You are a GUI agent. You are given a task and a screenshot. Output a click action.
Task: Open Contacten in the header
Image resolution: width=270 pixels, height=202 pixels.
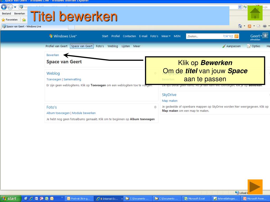[129, 36]
